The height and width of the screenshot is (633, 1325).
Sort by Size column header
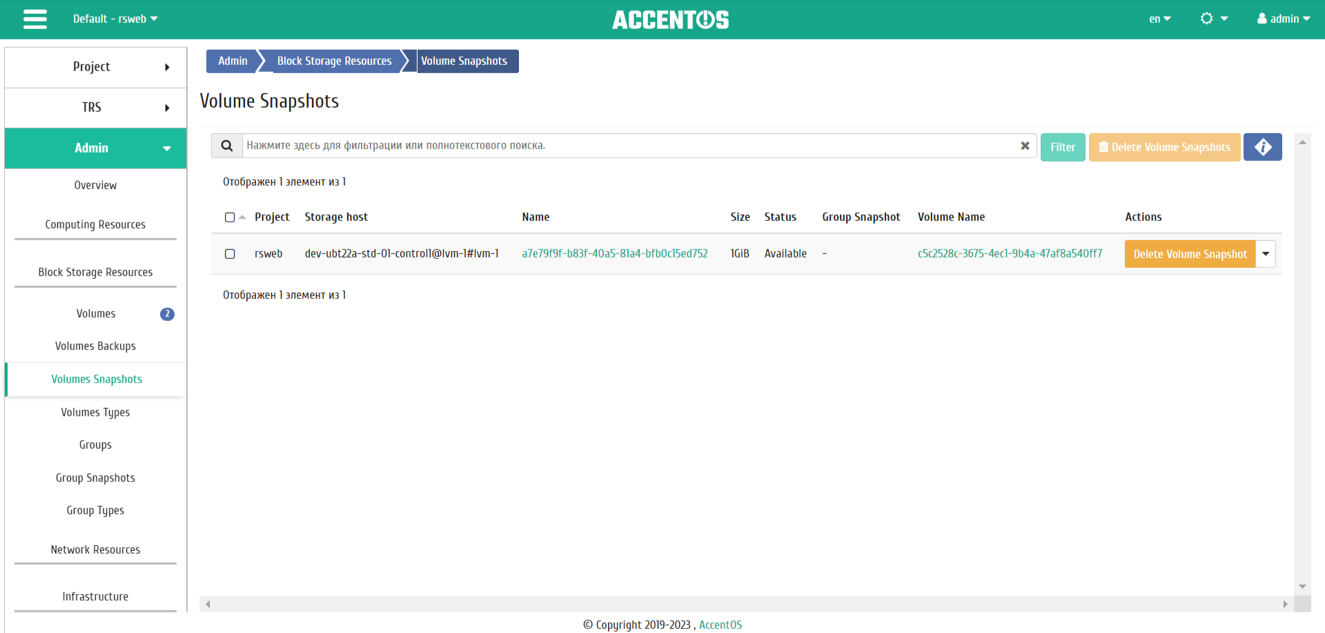(x=740, y=217)
